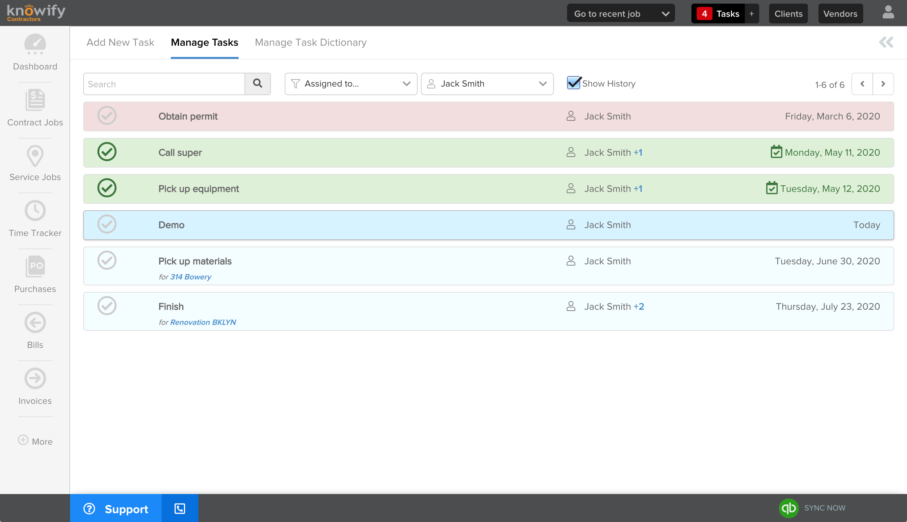
Task: Click into the Search input field
Action: pos(164,84)
